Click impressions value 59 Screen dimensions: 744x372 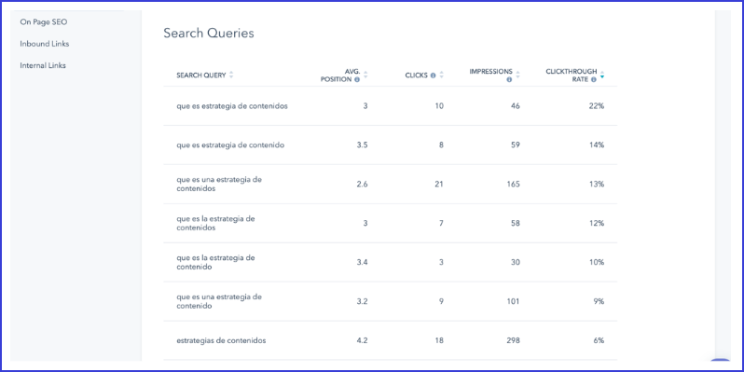[516, 145]
